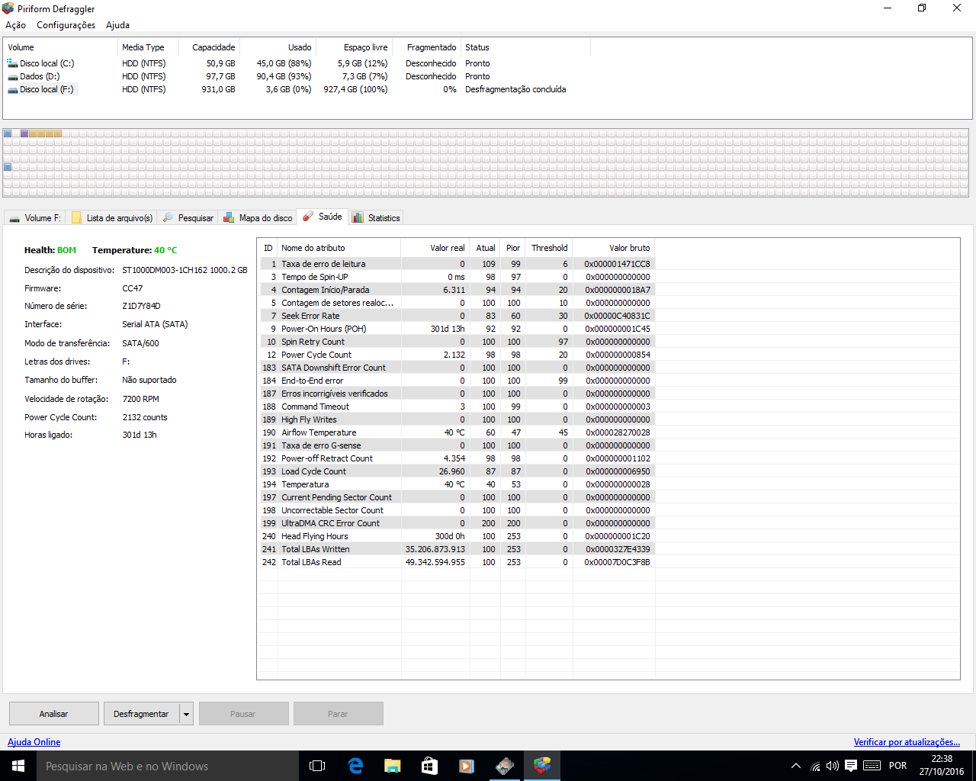Open the Ajuda Online link
The image size is (976, 781).
point(34,742)
